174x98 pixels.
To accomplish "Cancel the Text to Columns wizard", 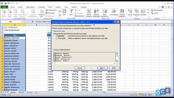I will (x=80, y=68).
